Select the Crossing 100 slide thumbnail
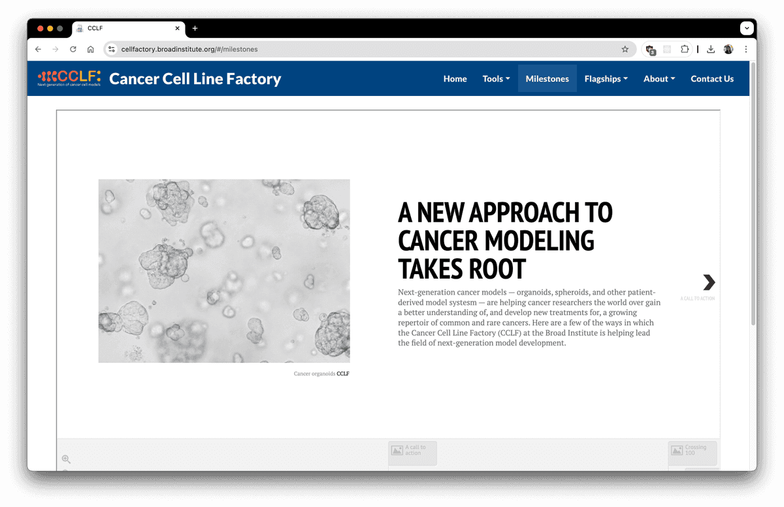784x507 pixels. (x=693, y=451)
